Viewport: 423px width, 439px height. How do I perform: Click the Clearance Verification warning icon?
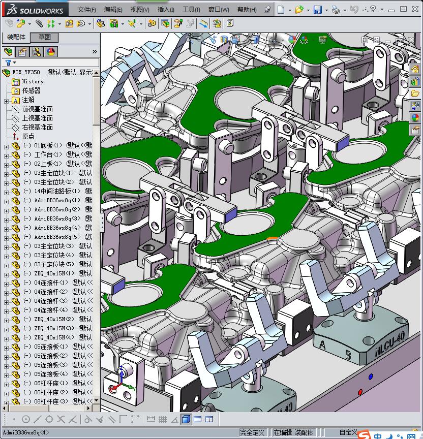[x=217, y=23]
